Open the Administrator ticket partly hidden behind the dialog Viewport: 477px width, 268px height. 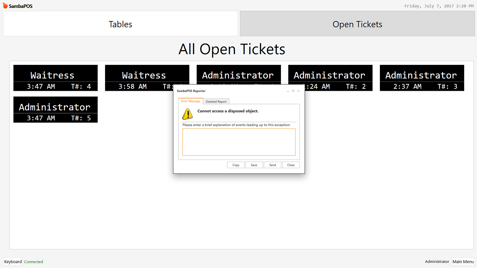point(239,74)
